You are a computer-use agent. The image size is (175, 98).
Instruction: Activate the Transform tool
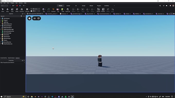[x=22, y=10]
